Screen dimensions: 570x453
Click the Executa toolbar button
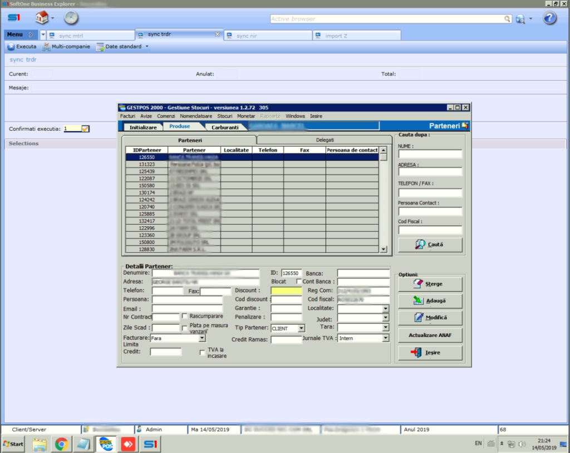coord(22,47)
